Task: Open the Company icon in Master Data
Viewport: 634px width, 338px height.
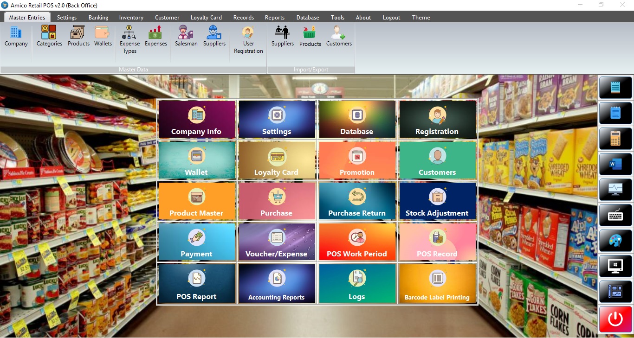Action: [16, 36]
